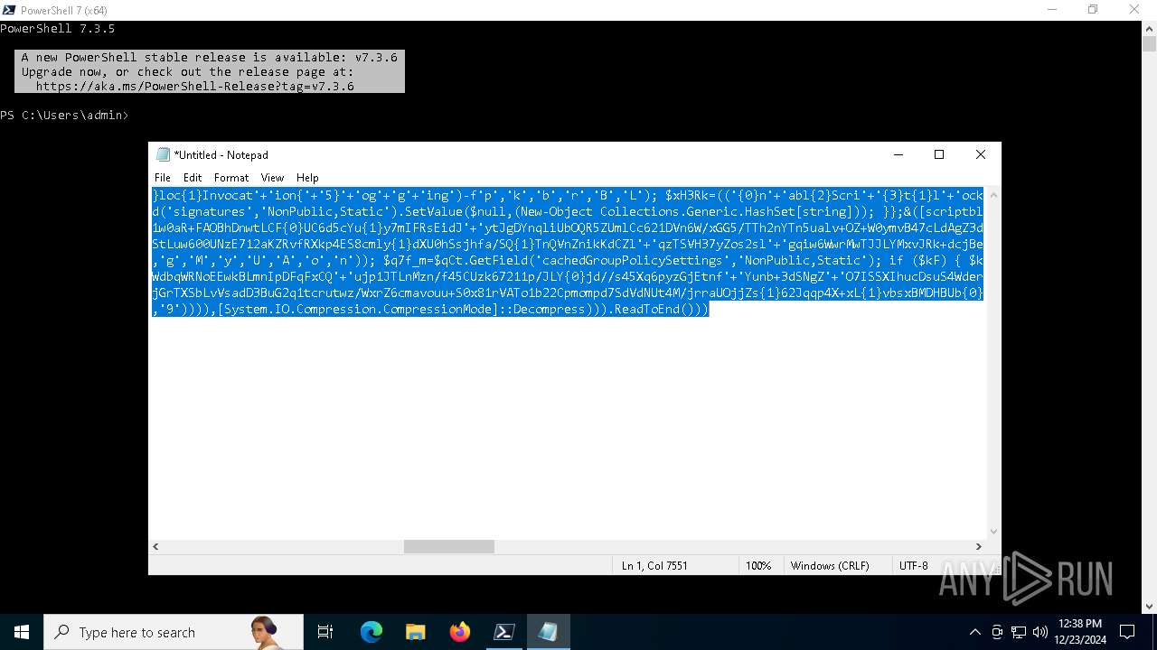Open the View menu in Notepad

272,178
